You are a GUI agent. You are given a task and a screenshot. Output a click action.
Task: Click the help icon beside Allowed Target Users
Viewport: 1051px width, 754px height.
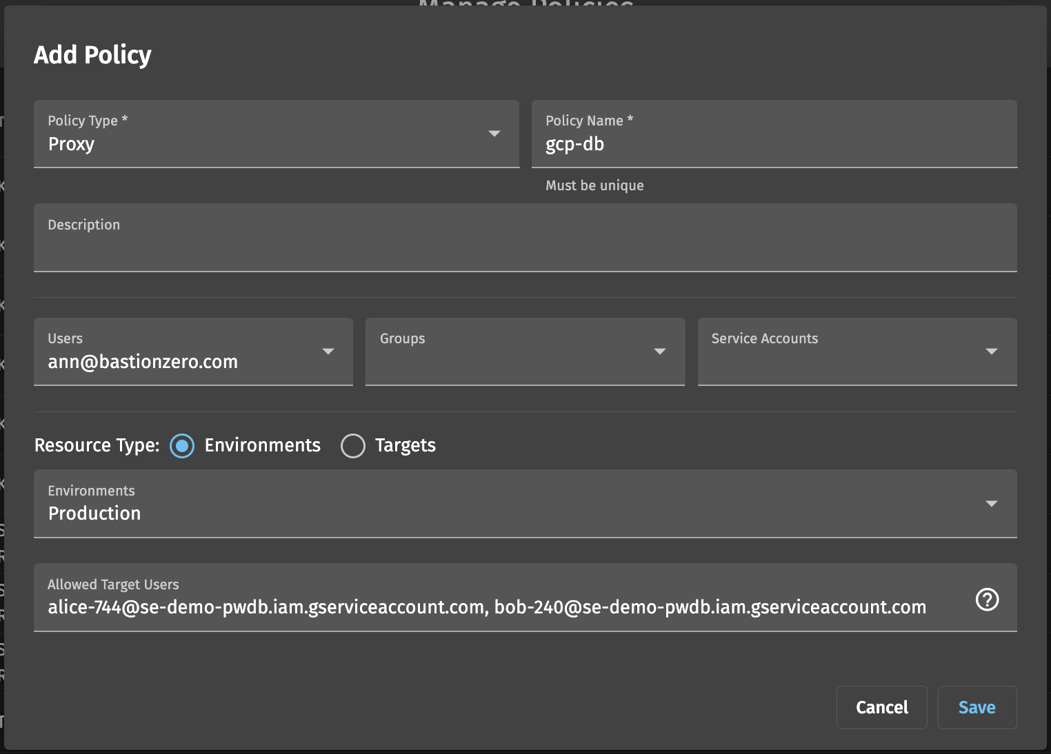point(987,600)
